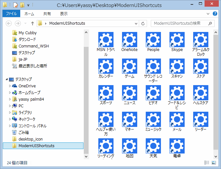Screen dimensions: 221x169
Task: Switch to the 共有 ribbon tab
Action: [47, 14]
